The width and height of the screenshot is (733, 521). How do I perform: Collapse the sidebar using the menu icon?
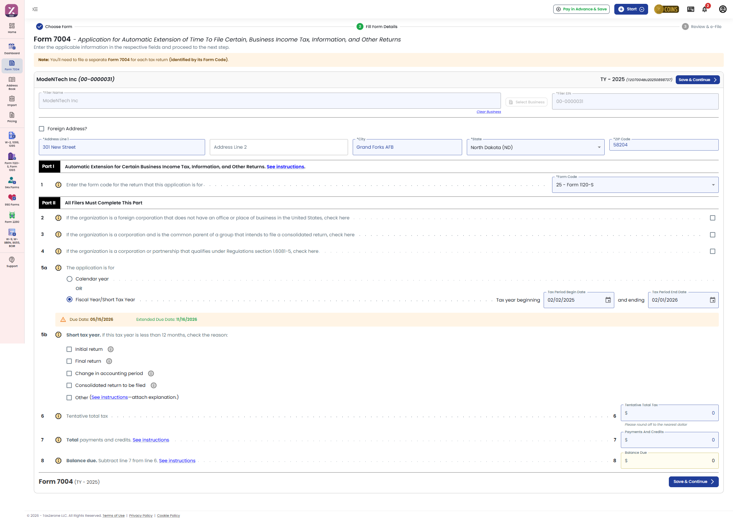[x=35, y=9]
